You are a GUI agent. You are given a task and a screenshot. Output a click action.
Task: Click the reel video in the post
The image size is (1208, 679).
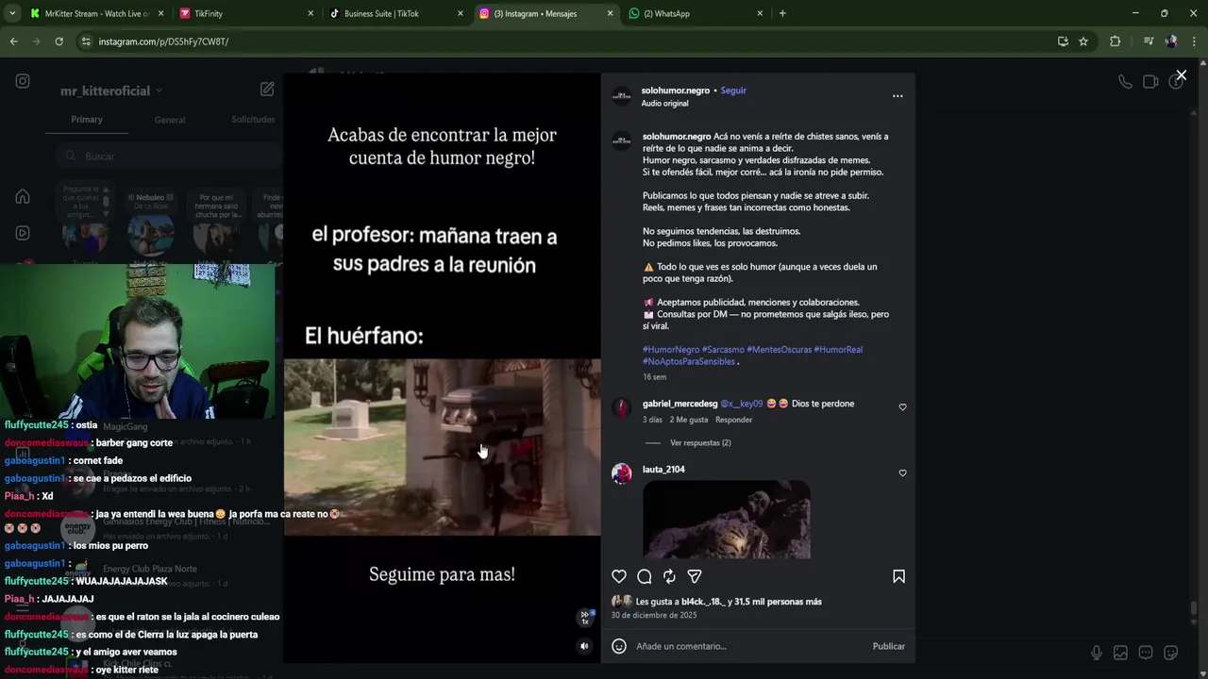click(x=442, y=368)
